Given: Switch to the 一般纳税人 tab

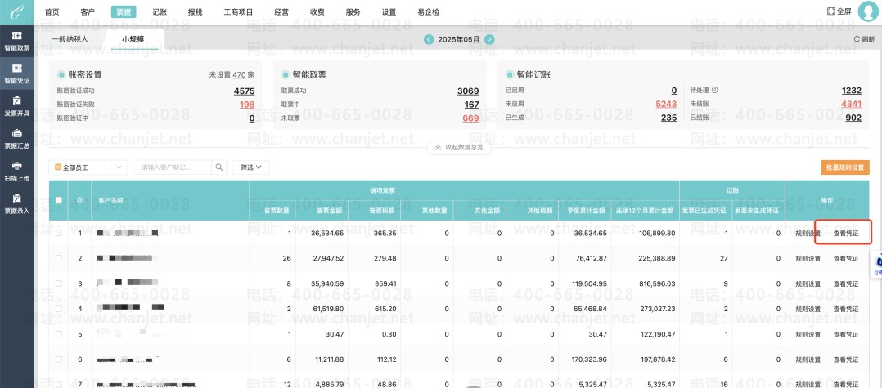Looking at the screenshot, I should 70,39.
